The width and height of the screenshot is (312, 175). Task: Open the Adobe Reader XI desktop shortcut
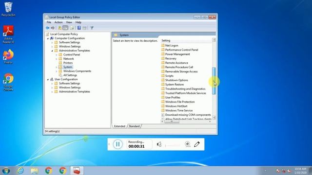[x=8, y=35]
